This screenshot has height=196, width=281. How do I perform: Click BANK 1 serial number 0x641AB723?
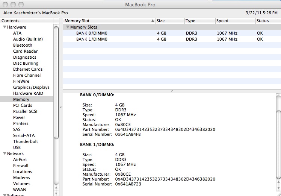pos(128,184)
